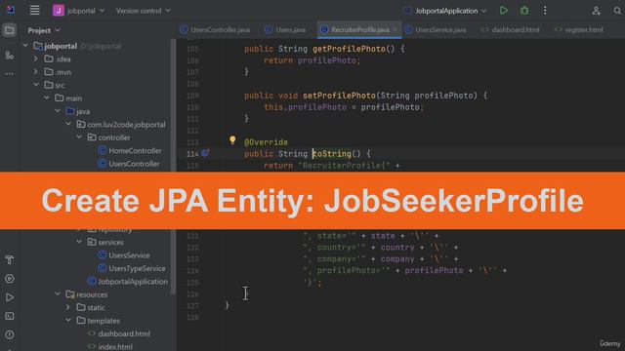Screen dimensions: 625x351
Task: Collapse the controller package
Action: (79, 136)
